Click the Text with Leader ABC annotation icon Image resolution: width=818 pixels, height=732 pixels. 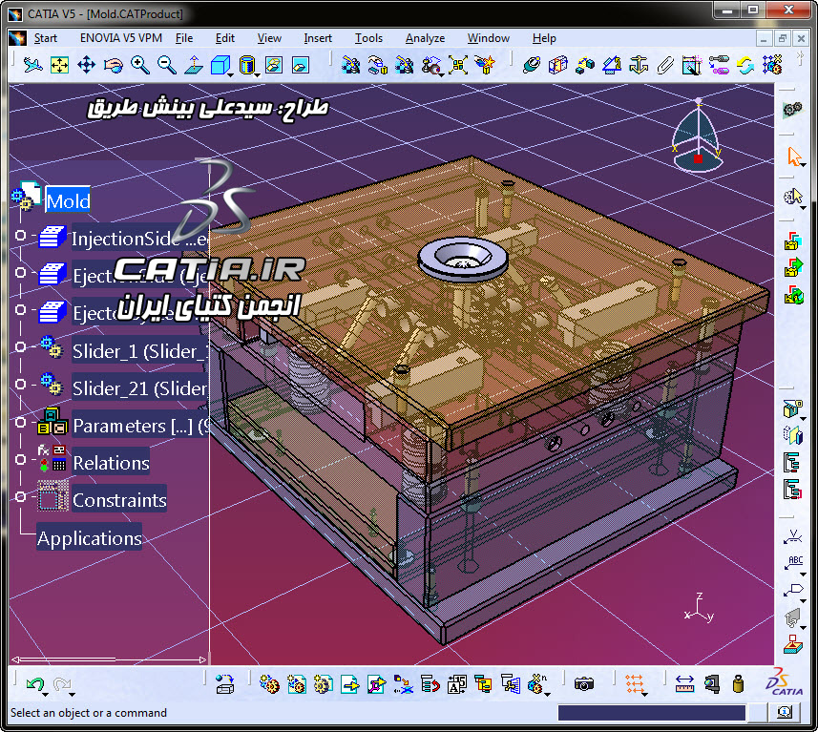793,563
